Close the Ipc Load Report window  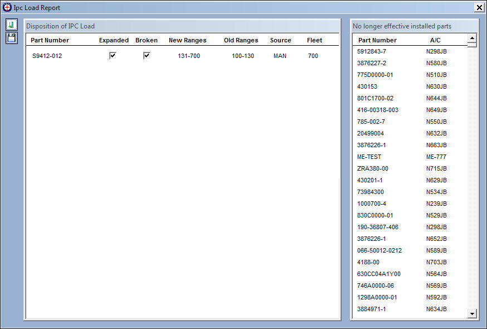pyautogui.click(x=479, y=7)
